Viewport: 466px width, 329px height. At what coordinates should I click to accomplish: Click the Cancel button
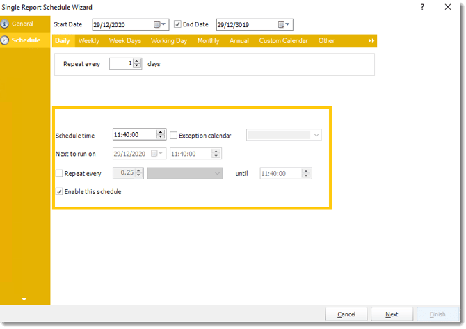pos(346,314)
